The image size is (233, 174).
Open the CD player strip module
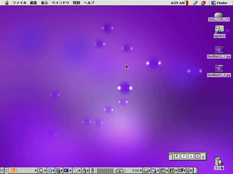(77, 171)
